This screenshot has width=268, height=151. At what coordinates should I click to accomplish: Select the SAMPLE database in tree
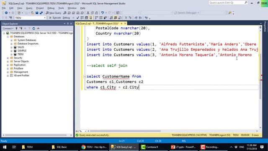(x=22, y=51)
